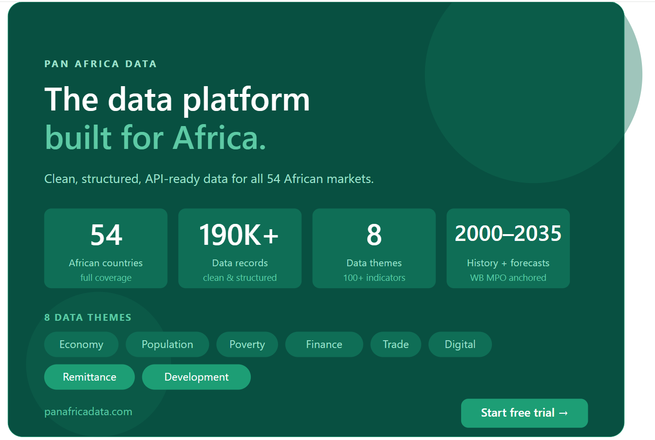Click the 190K+ Data records card
Viewport: 655px width, 440px height.
[x=240, y=248]
